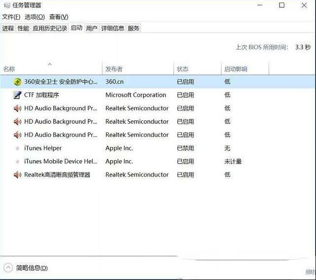Minimize the 任务管理器 window

(260, 5)
